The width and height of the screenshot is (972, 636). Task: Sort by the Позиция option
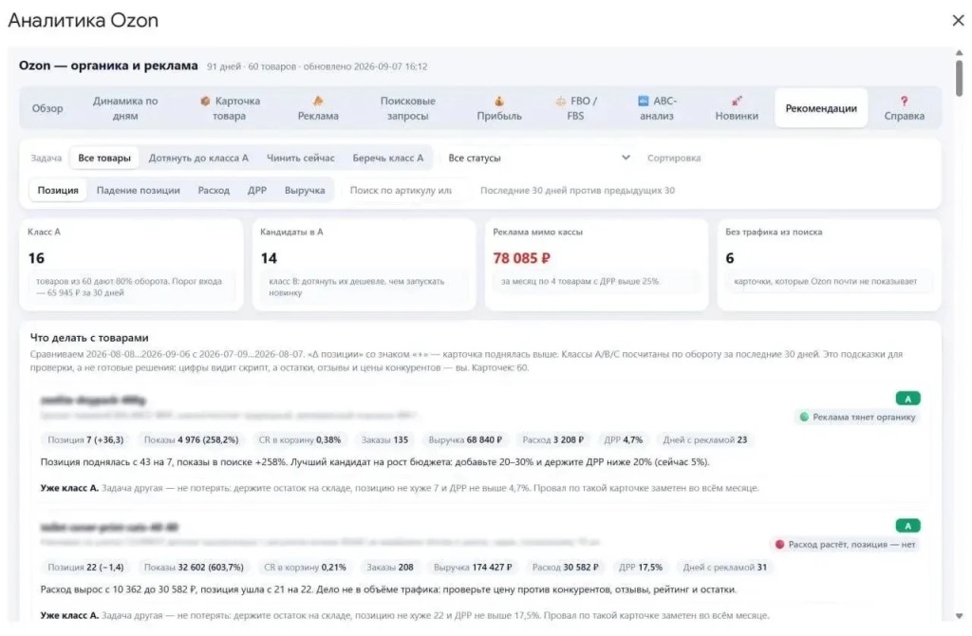[58, 190]
